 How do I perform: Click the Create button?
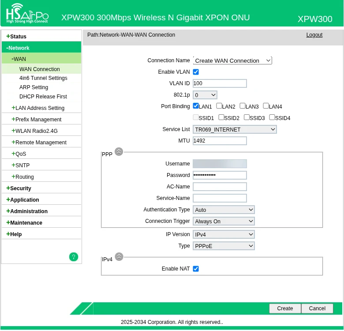click(285, 308)
